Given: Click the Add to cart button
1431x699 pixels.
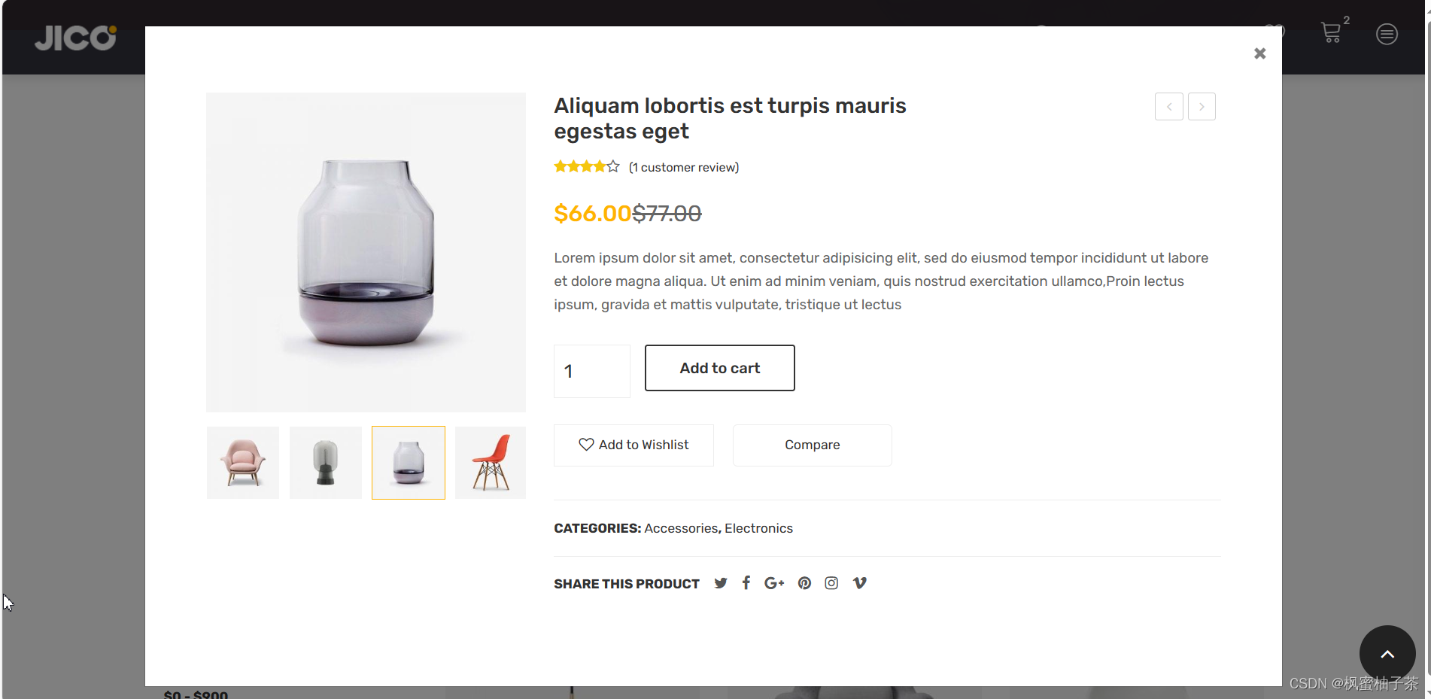Looking at the screenshot, I should [x=719, y=368].
